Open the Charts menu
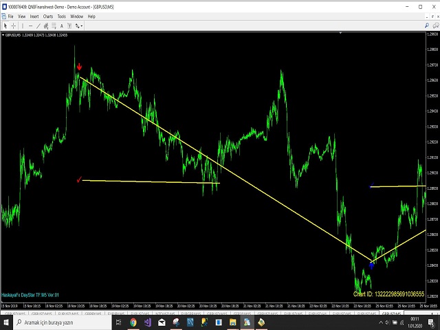The width and height of the screenshot is (440, 330). point(48,16)
